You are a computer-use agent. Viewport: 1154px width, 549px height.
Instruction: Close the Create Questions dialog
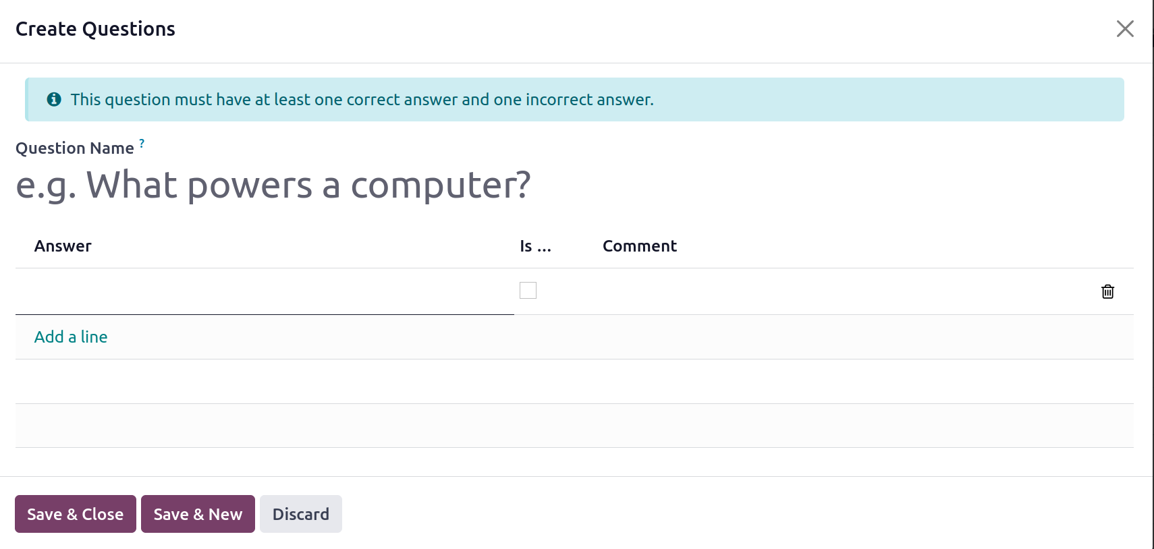coord(1125,28)
